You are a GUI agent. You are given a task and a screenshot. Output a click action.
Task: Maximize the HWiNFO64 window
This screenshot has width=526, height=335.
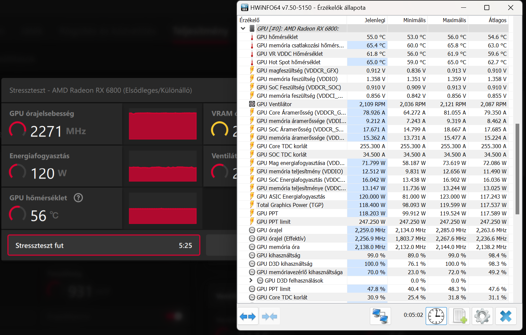point(487,7)
